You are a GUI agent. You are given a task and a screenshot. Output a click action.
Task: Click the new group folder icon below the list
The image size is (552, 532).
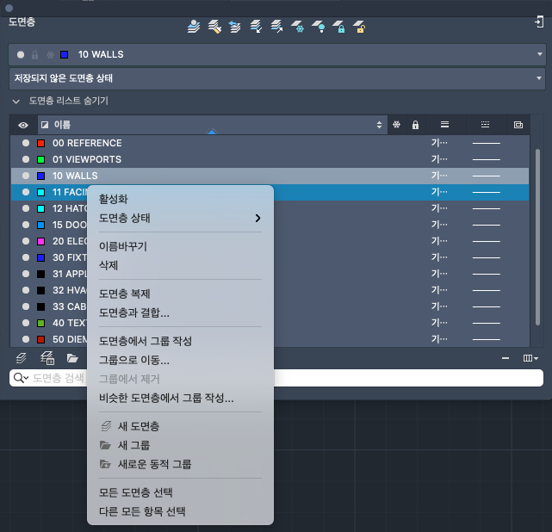[72, 358]
